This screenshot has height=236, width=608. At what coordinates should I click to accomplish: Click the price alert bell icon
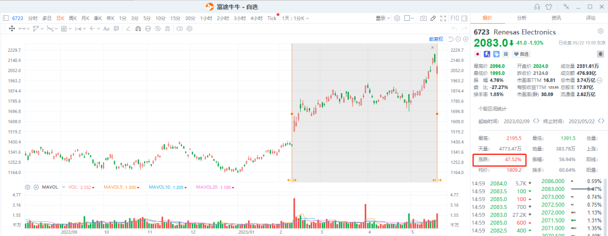tap(600, 54)
